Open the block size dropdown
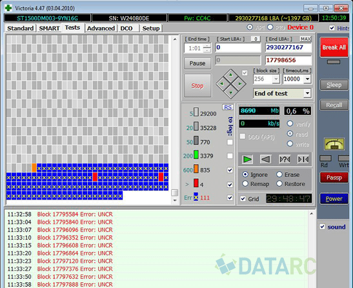 point(276,79)
